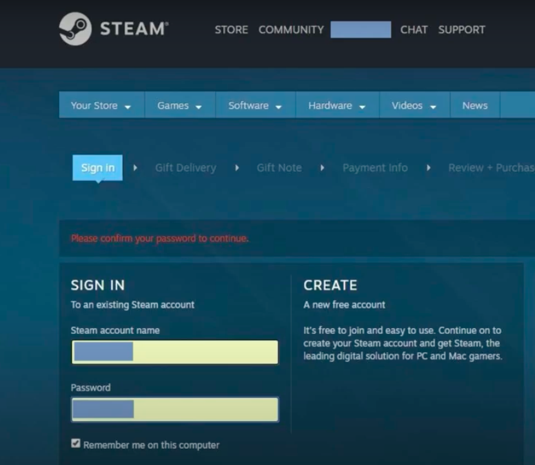Expand the Hardware dropdown
This screenshot has height=465, width=535.
(336, 105)
